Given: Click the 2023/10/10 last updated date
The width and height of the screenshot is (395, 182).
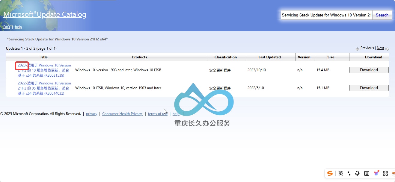Looking at the screenshot, I should [257, 70].
